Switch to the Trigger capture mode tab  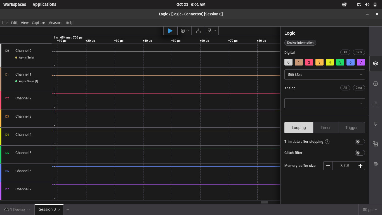point(351,128)
